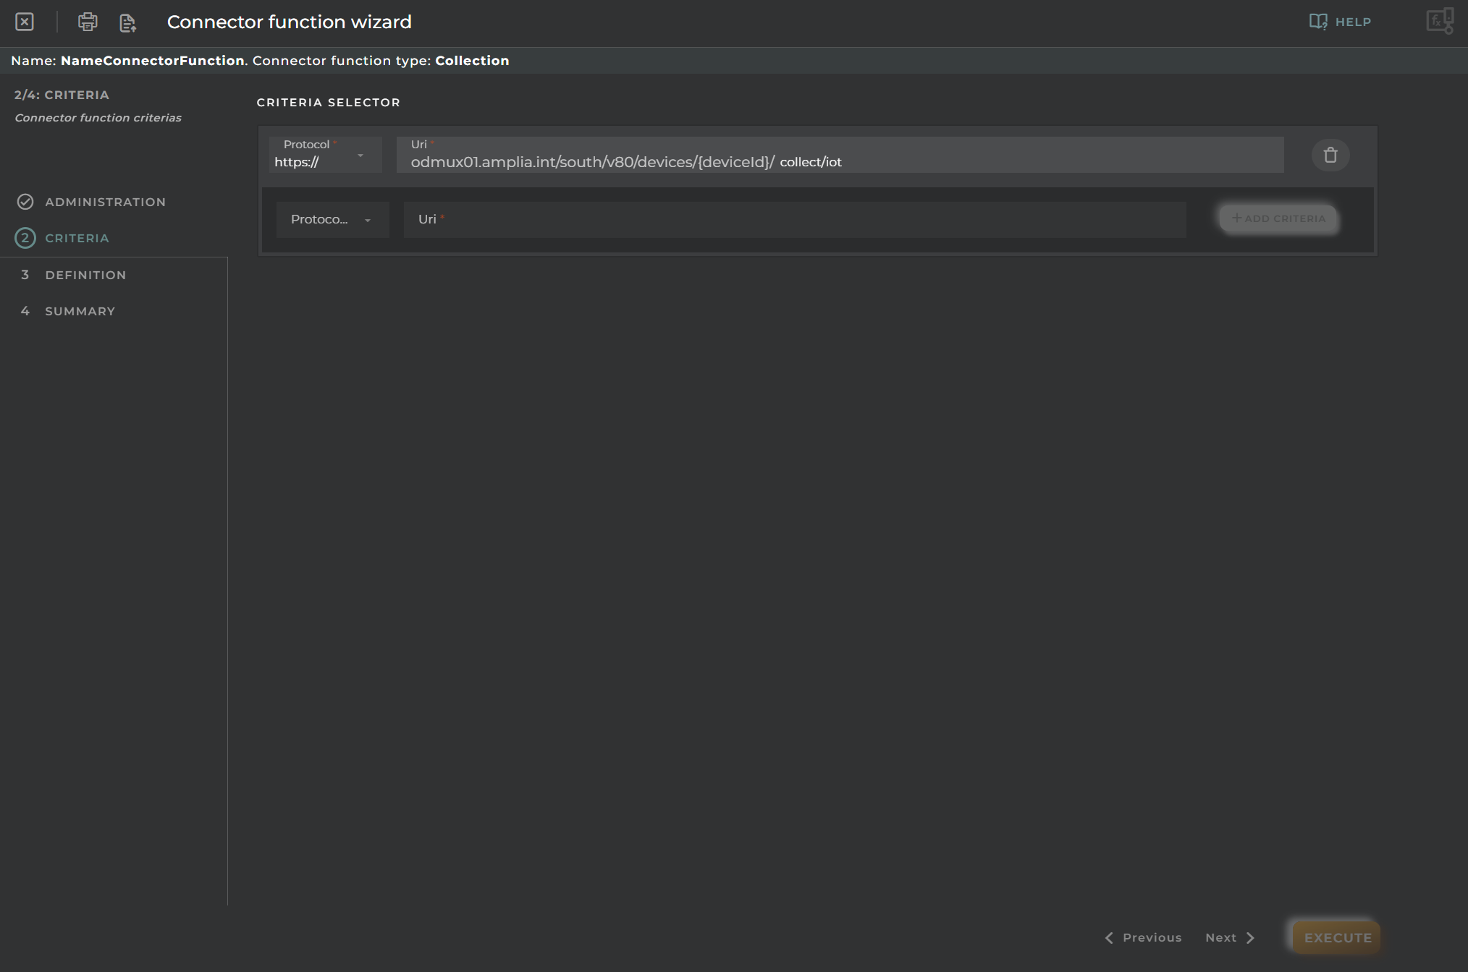
Task: Click the CRITERIA SELECTOR heading
Action: 328,103
